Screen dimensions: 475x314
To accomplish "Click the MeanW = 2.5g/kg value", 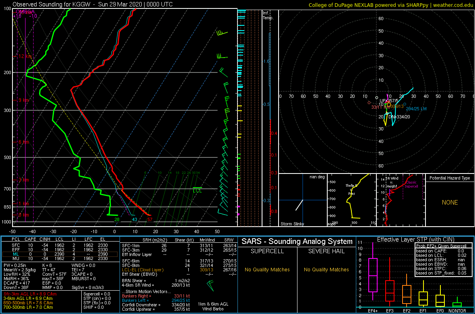I will pos(19,270).
